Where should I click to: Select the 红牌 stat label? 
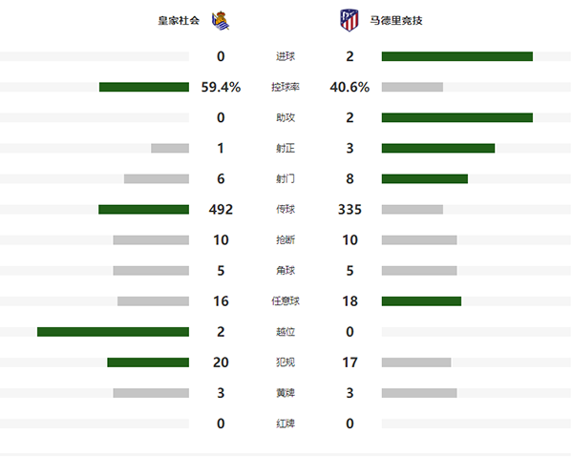point(286,423)
